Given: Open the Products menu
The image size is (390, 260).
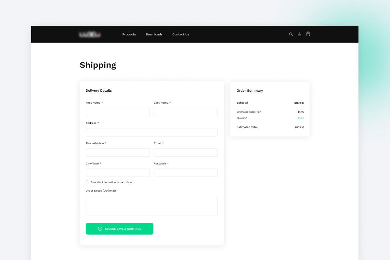Looking at the screenshot, I should coord(129,34).
